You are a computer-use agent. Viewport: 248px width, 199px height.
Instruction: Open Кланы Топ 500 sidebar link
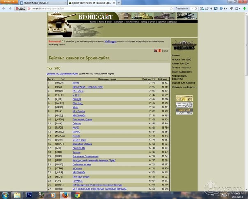[180, 63]
